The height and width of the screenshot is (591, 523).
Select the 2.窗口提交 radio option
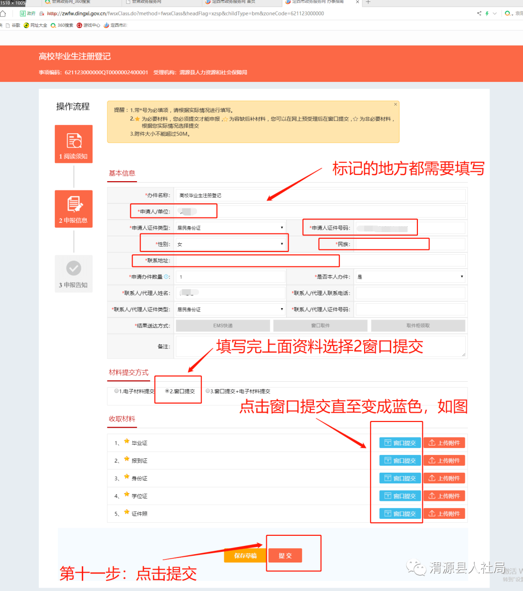click(x=167, y=391)
